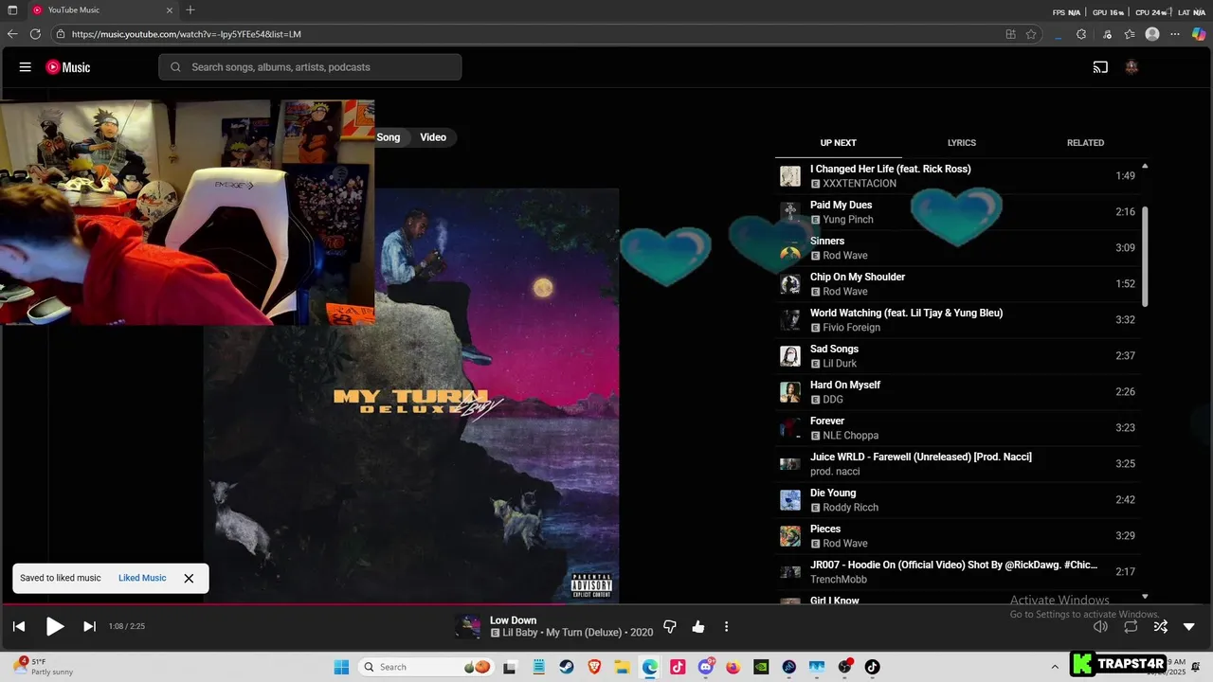Favorite this page with star icon
The image size is (1213, 682).
(1031, 34)
